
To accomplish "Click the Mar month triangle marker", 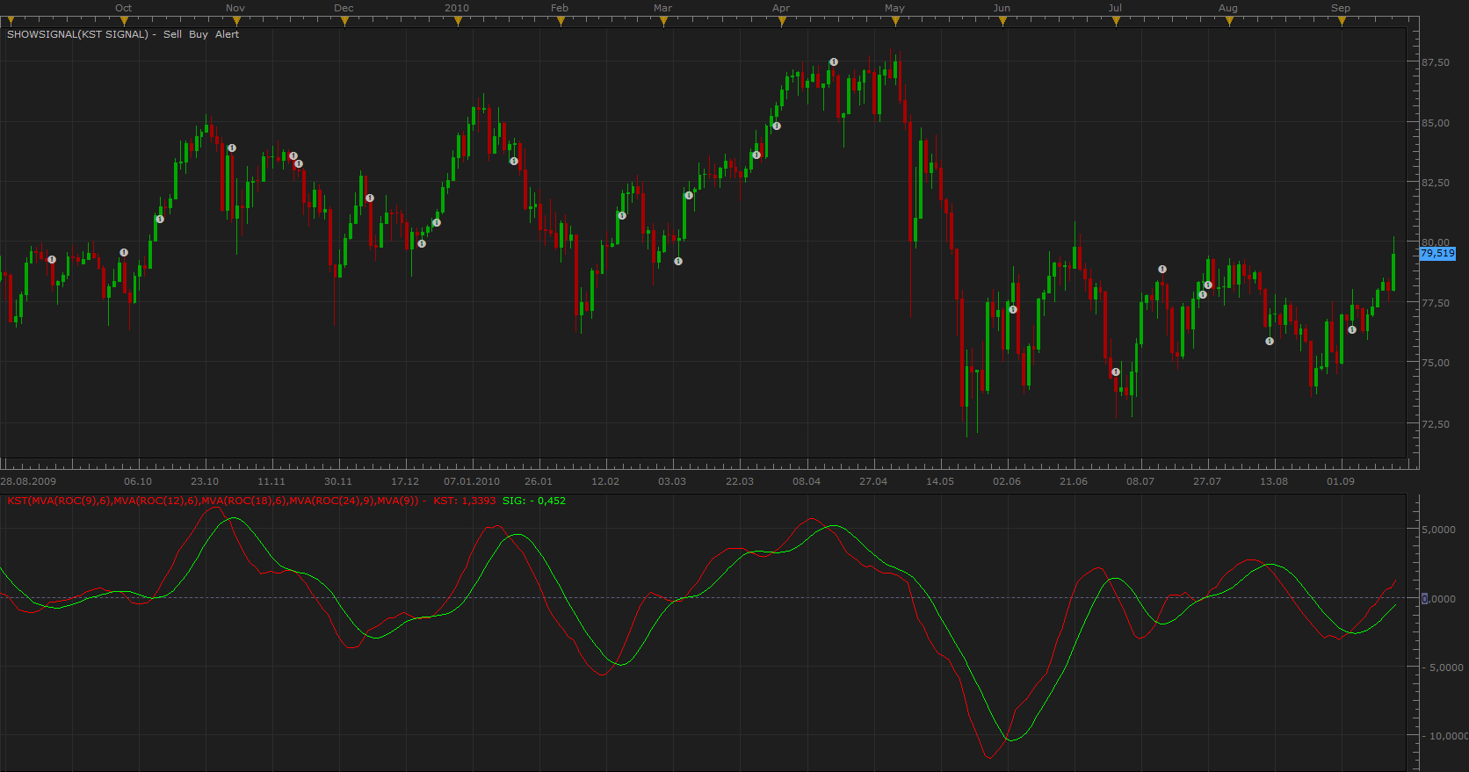I will pyautogui.click(x=663, y=22).
